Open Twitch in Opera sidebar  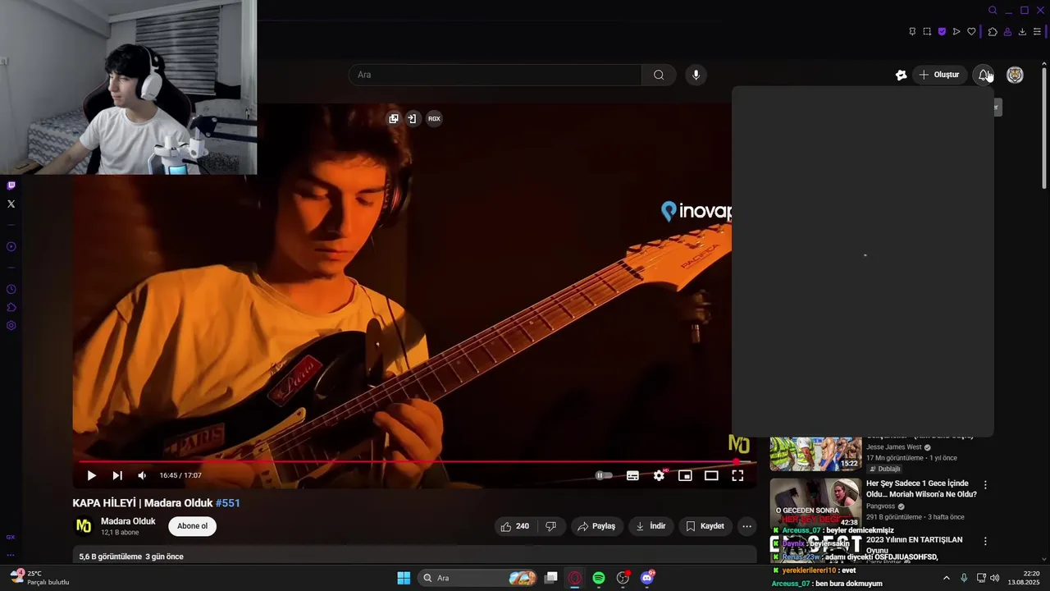11,186
